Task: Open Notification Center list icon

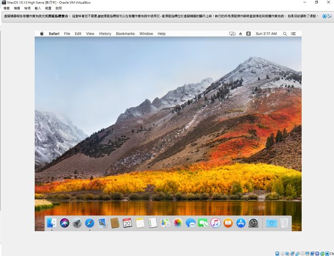Action: tap(293, 33)
